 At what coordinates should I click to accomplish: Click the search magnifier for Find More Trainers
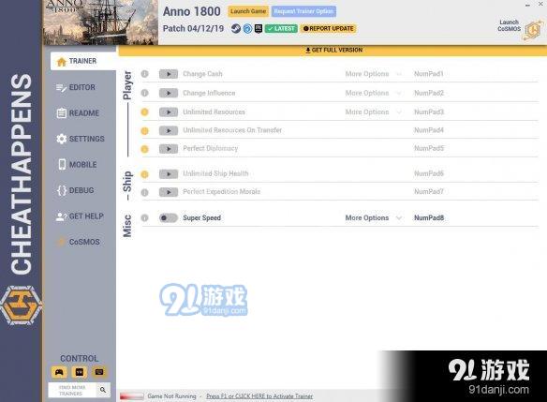click(103, 390)
